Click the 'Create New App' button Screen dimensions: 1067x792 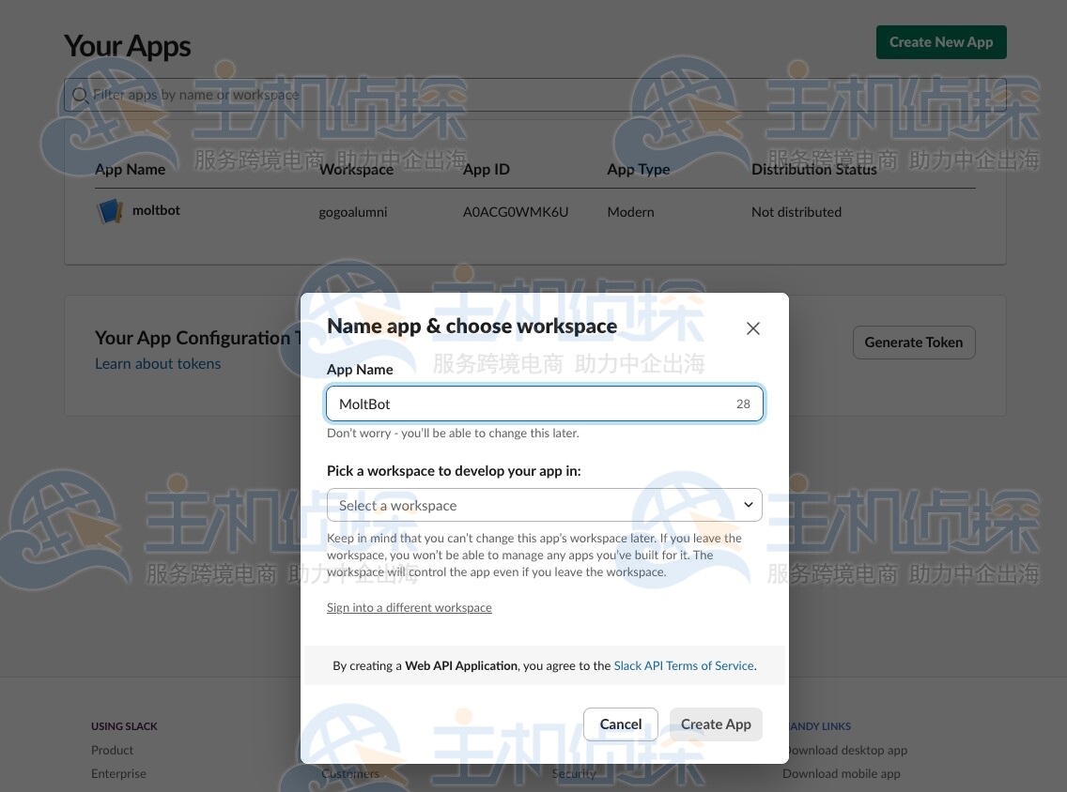pyautogui.click(x=940, y=41)
